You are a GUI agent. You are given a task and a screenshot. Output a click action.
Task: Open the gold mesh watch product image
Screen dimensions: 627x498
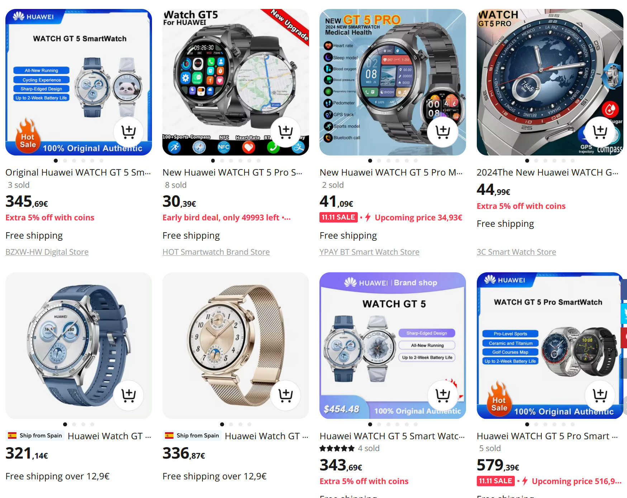(x=236, y=346)
